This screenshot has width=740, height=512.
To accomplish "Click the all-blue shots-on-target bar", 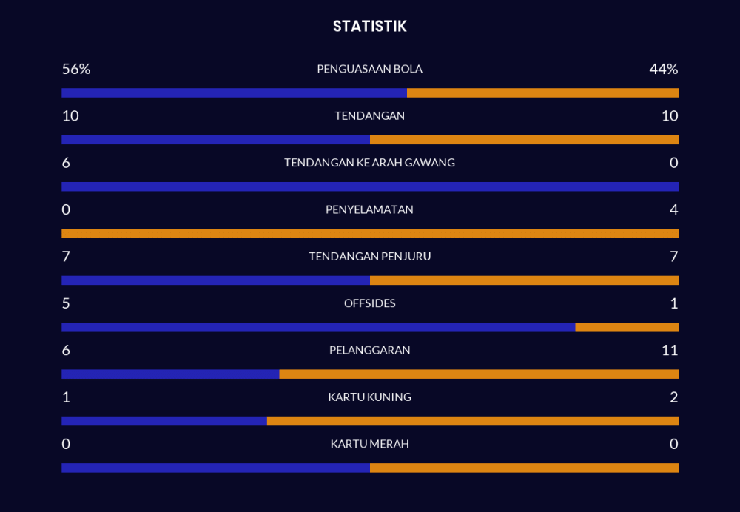I will click(370, 186).
